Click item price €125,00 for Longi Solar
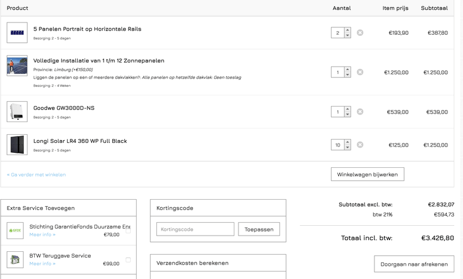The width and height of the screenshot is (463, 279). 398,145
